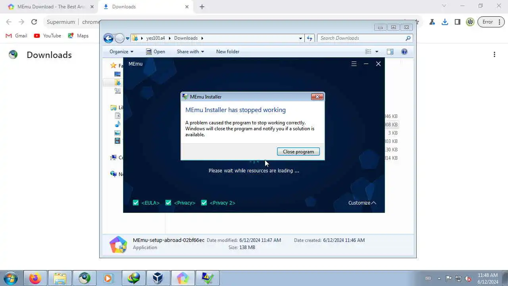Open YouTube bookmark
Image resolution: width=508 pixels, height=286 pixels.
click(x=48, y=36)
